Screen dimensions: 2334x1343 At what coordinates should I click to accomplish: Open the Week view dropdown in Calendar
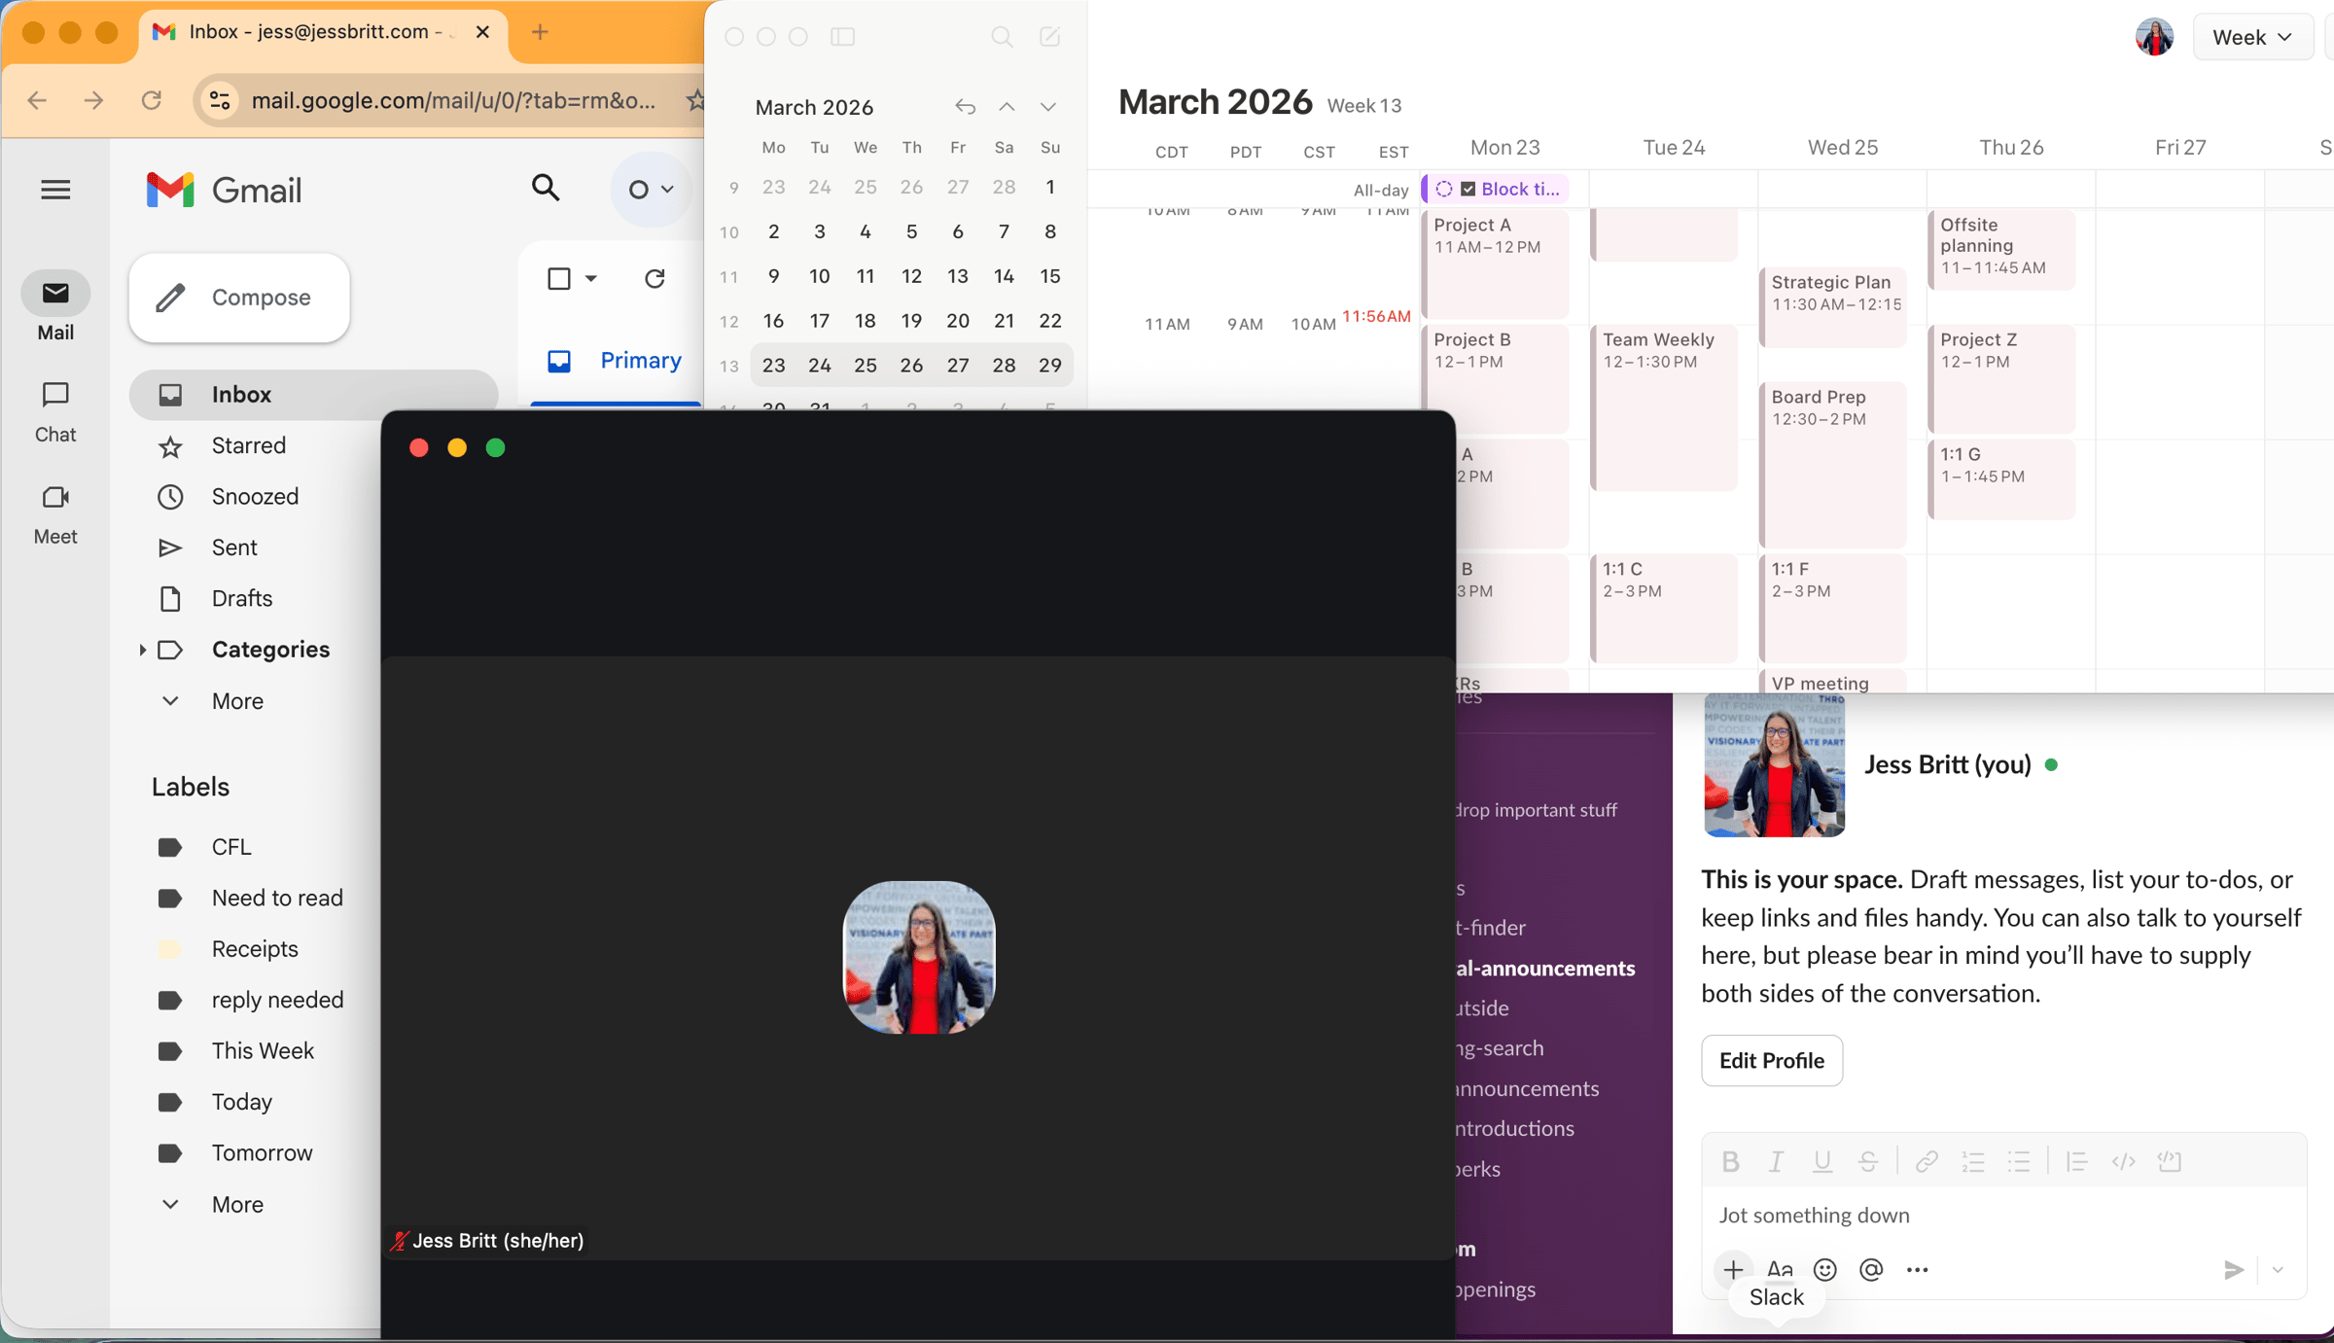2252,37
